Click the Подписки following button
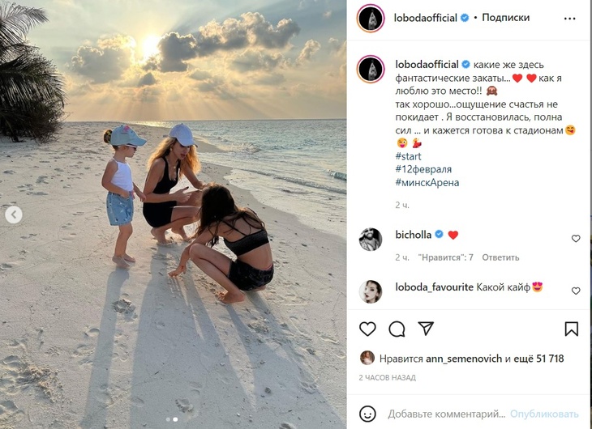 [505, 17]
